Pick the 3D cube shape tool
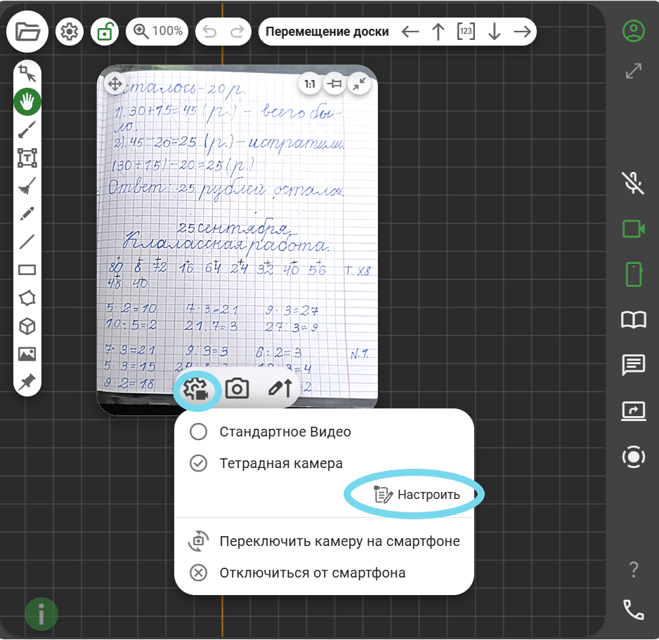Viewport: 659px width, 640px height. coord(27,326)
